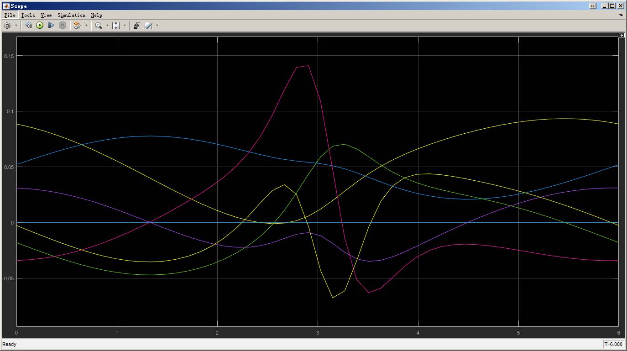Screen dimensions: 627x351
Task: Select the Zoom magnifier tool
Action: [98, 26]
